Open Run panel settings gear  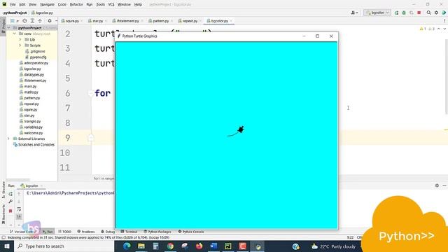click(437, 185)
